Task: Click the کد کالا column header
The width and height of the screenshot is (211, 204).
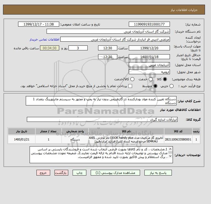Action: (x=178, y=131)
